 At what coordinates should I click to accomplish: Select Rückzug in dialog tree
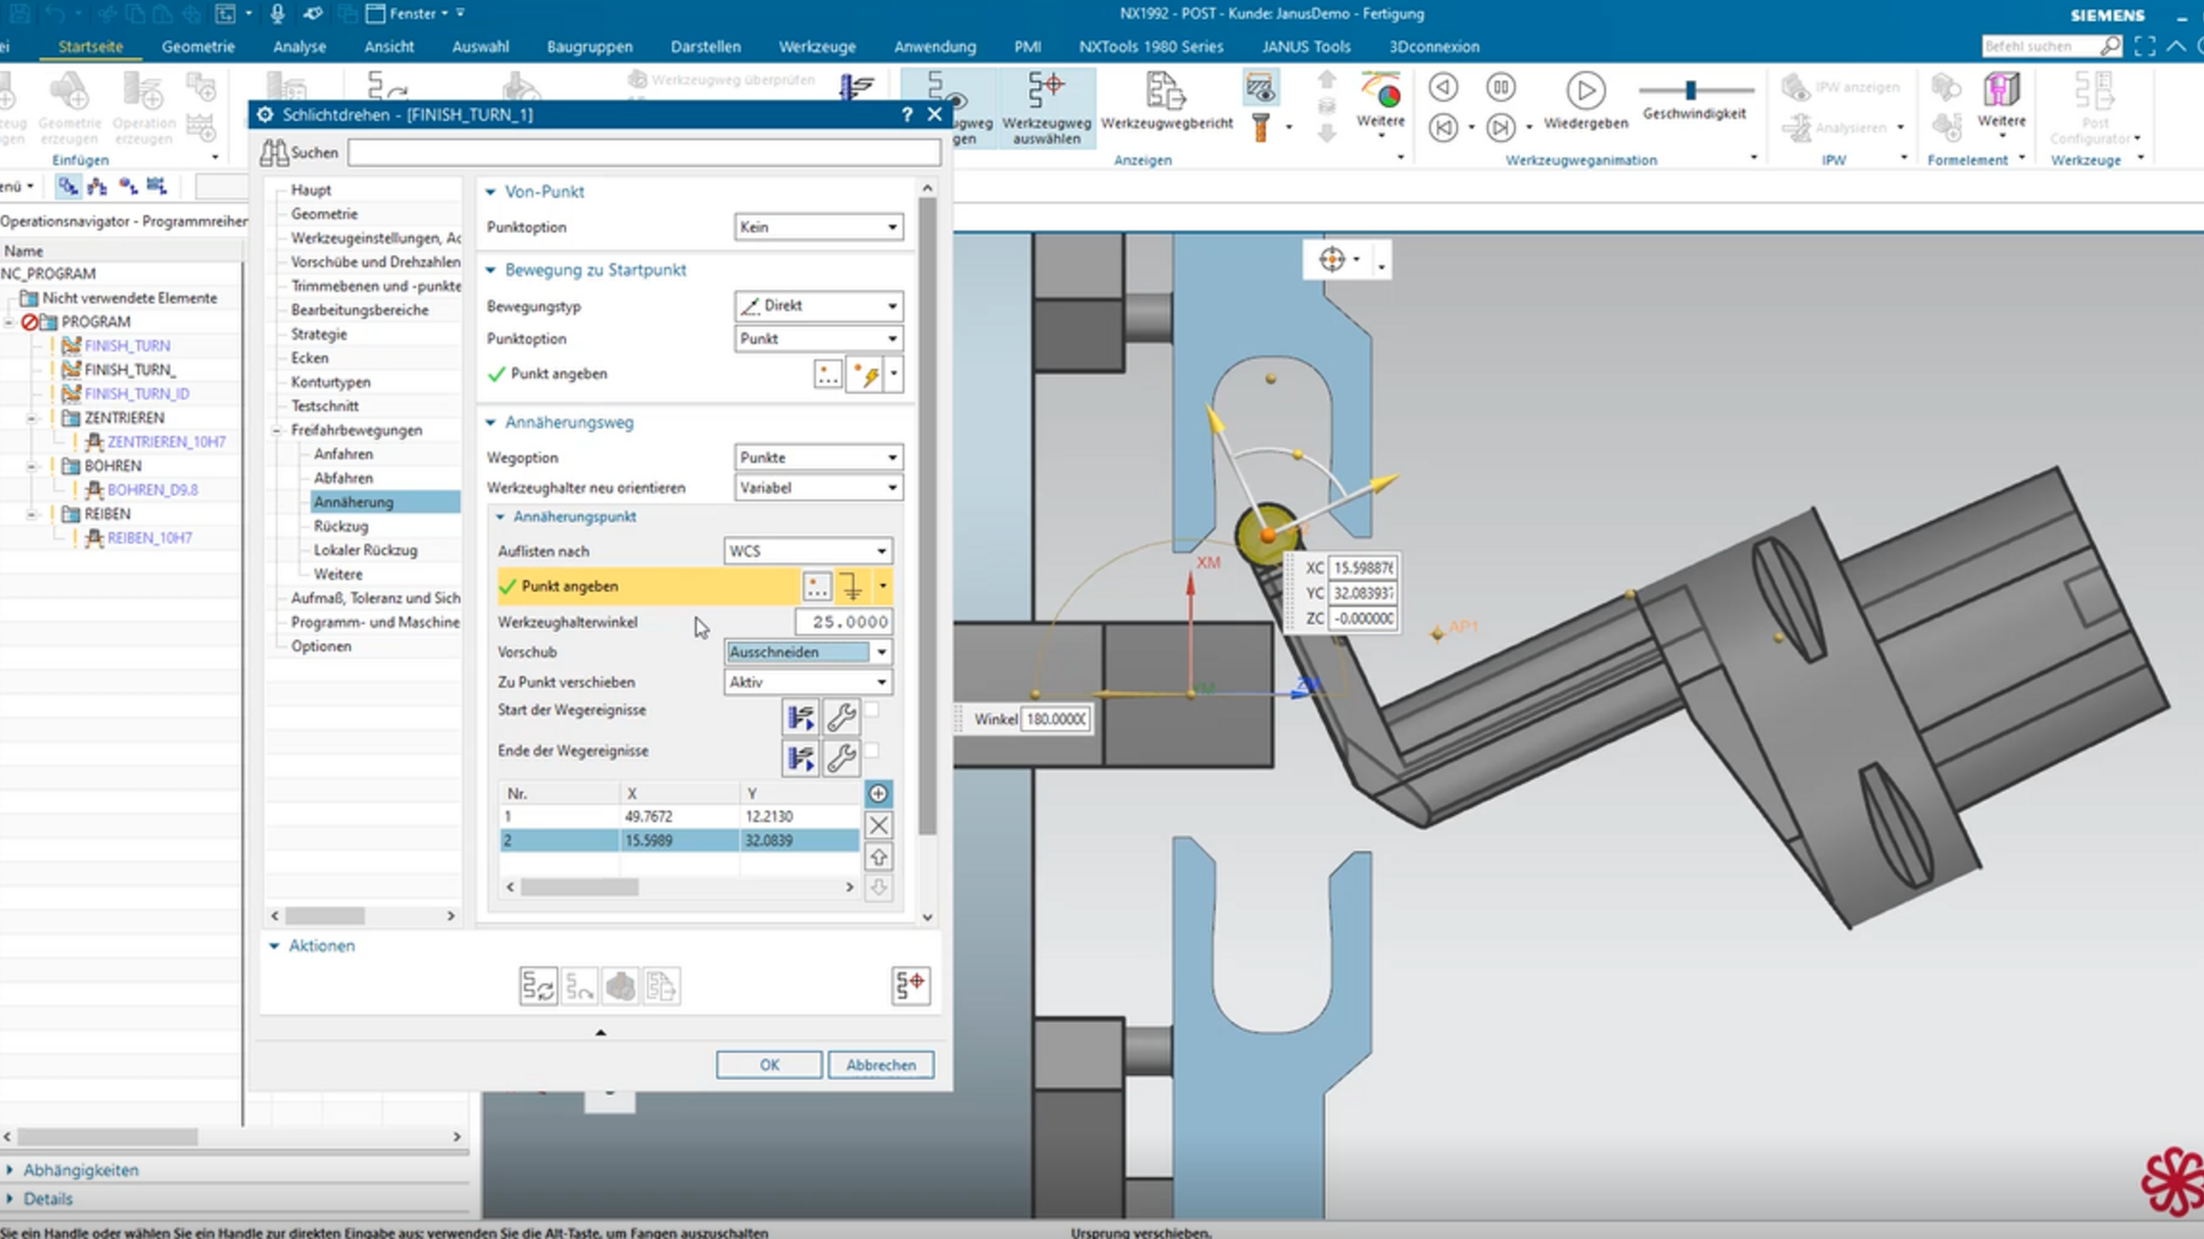click(x=341, y=526)
